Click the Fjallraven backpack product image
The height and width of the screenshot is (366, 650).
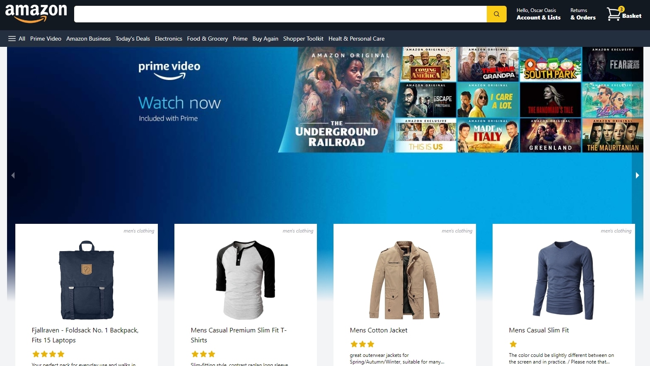(87, 280)
